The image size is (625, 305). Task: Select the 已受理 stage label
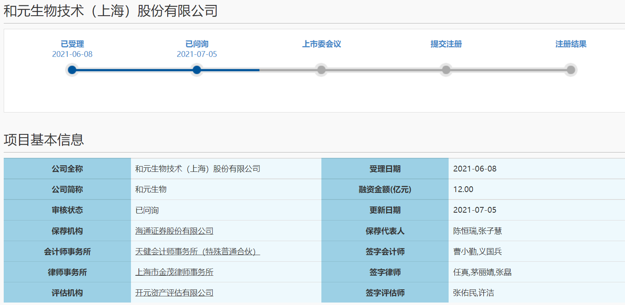[x=72, y=44]
